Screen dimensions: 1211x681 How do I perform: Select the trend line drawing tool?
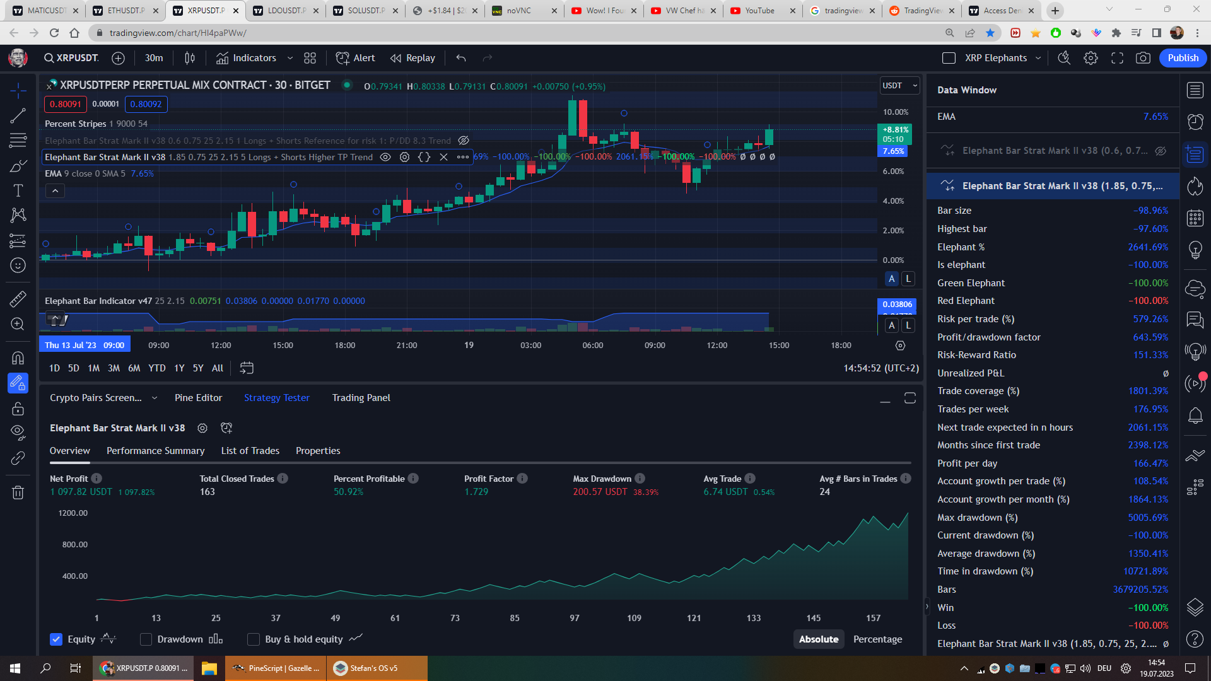pyautogui.click(x=18, y=115)
